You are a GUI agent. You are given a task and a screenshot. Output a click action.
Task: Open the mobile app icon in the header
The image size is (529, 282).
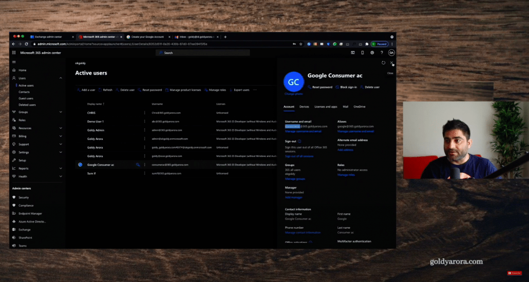click(x=362, y=53)
